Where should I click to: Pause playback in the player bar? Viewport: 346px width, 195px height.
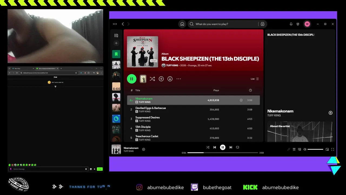(222, 147)
